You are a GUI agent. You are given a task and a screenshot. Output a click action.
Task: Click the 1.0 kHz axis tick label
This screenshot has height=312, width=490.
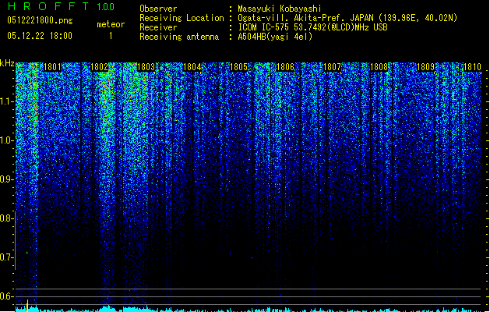pyautogui.click(x=6, y=140)
